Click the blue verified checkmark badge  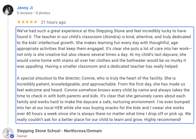click(x=12, y=136)
